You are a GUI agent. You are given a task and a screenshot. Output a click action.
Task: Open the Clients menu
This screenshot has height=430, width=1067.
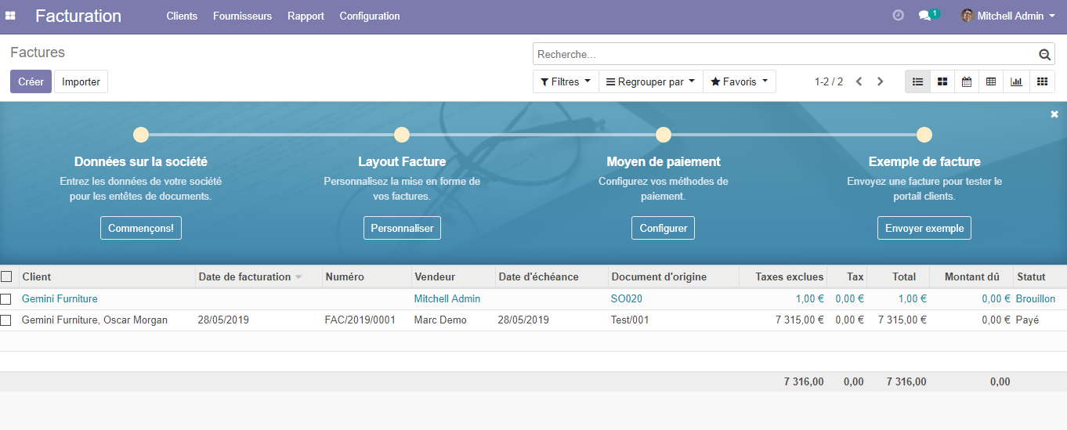coord(182,16)
